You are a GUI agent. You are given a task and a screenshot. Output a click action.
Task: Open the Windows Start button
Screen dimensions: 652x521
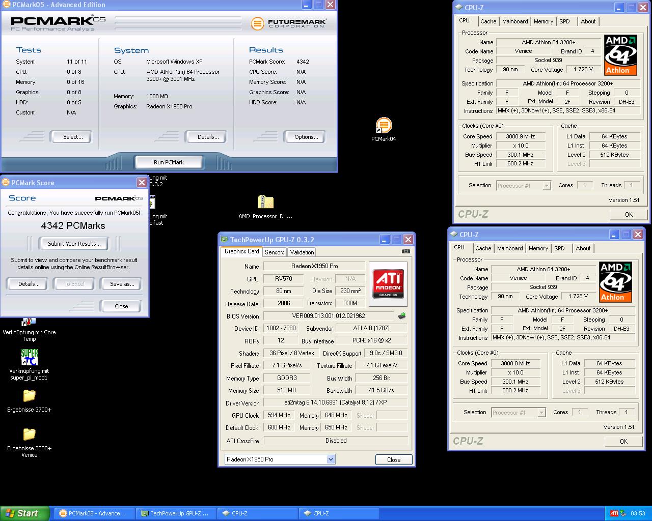[x=25, y=513]
